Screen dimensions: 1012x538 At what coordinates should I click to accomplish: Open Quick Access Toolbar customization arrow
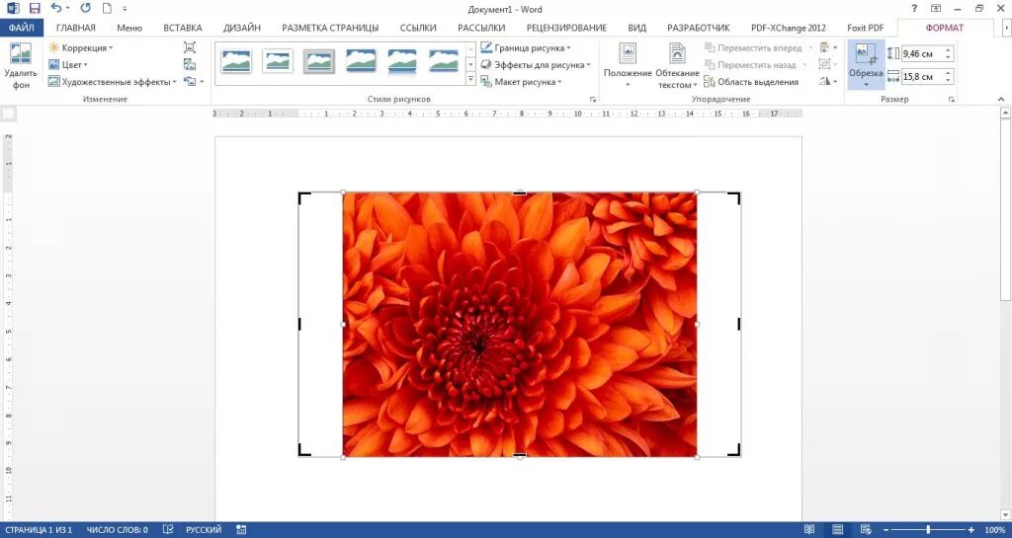[125, 9]
